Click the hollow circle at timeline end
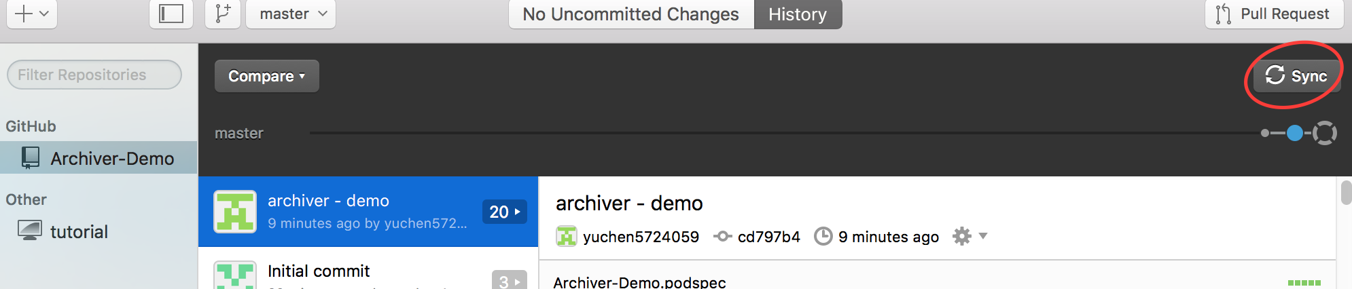 tap(1325, 133)
